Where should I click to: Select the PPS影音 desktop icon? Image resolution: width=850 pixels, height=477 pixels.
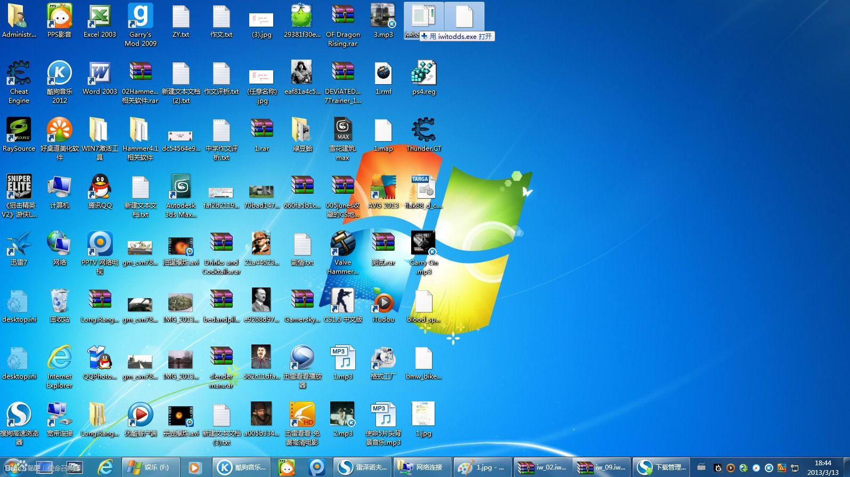pyautogui.click(x=59, y=21)
